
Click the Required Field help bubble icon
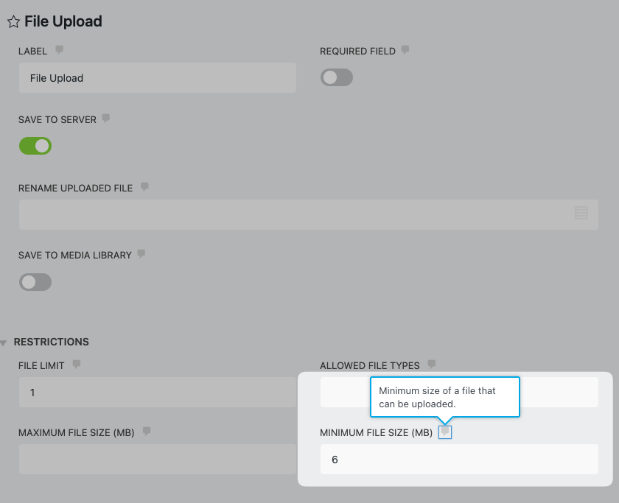pyautogui.click(x=405, y=50)
